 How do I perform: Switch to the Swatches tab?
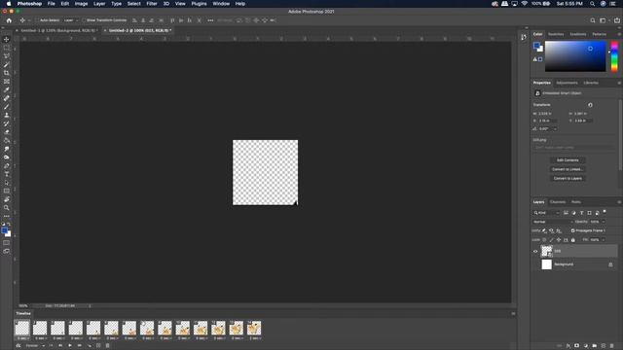(556, 34)
